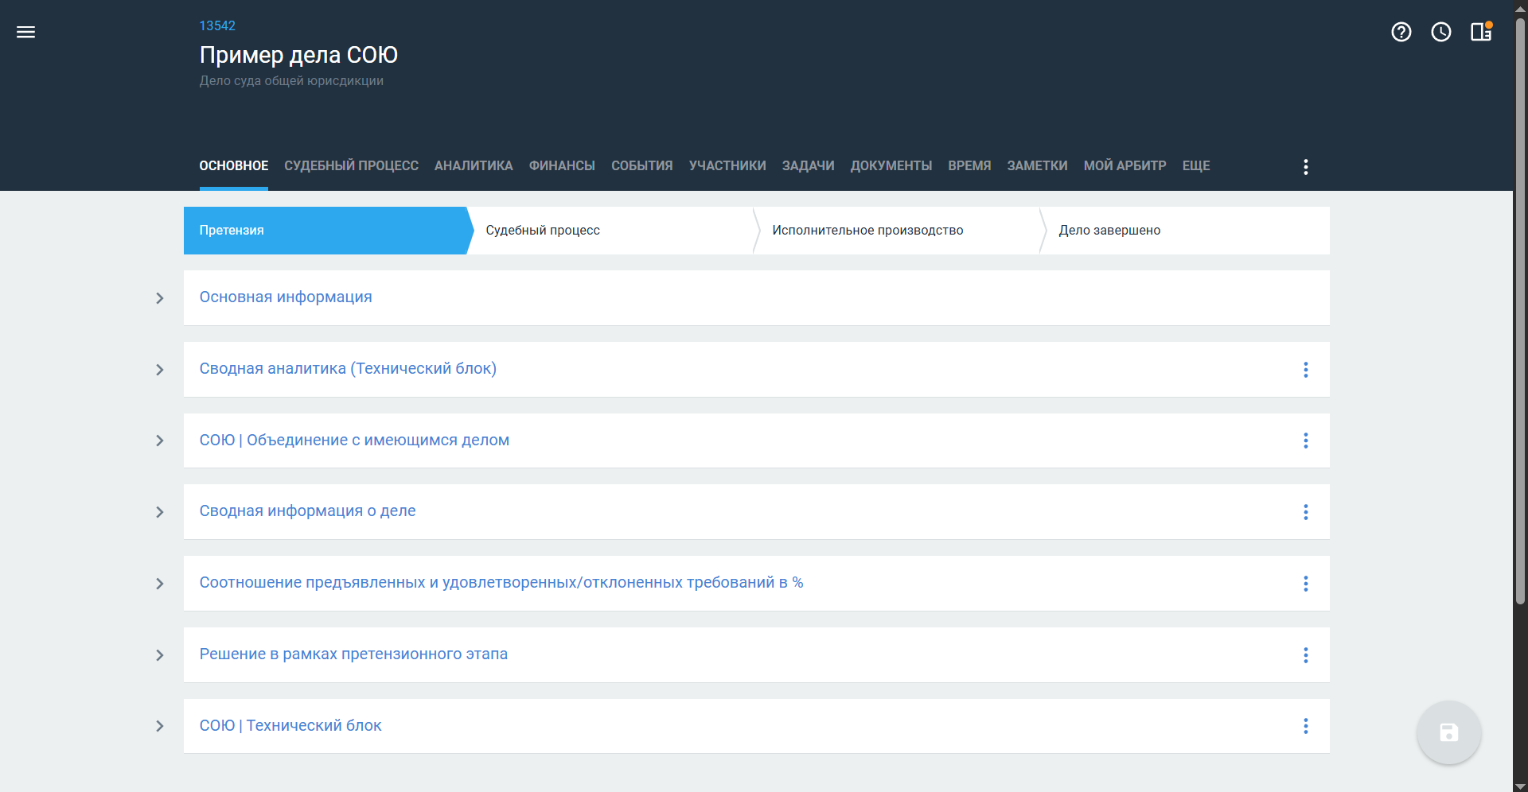
Task: Click the floating save disk button
Action: pos(1448,732)
